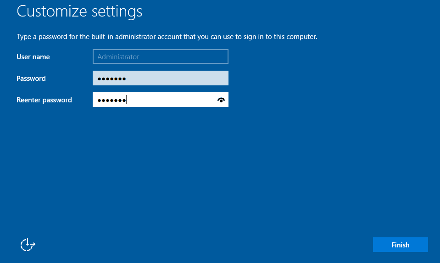Screen dimensions: 440x263
Task: Open the Ease of Access icon
Action: click(x=28, y=245)
